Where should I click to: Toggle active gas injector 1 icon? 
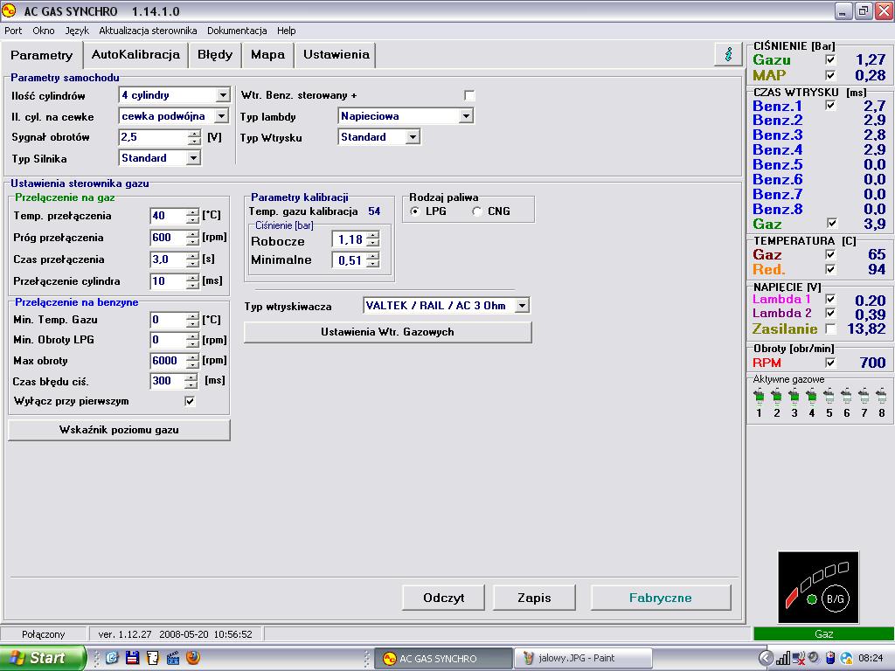pos(759,396)
